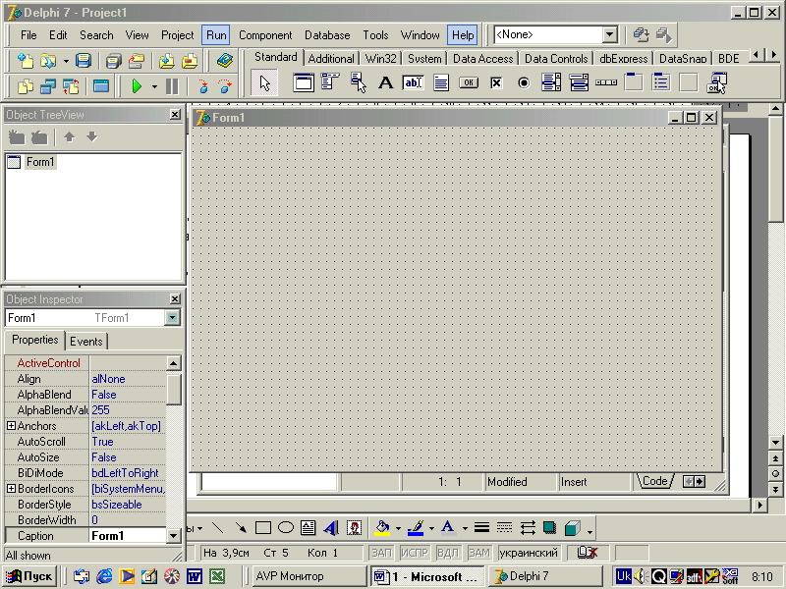
Task: Click the green Run arrow
Action: click(137, 86)
